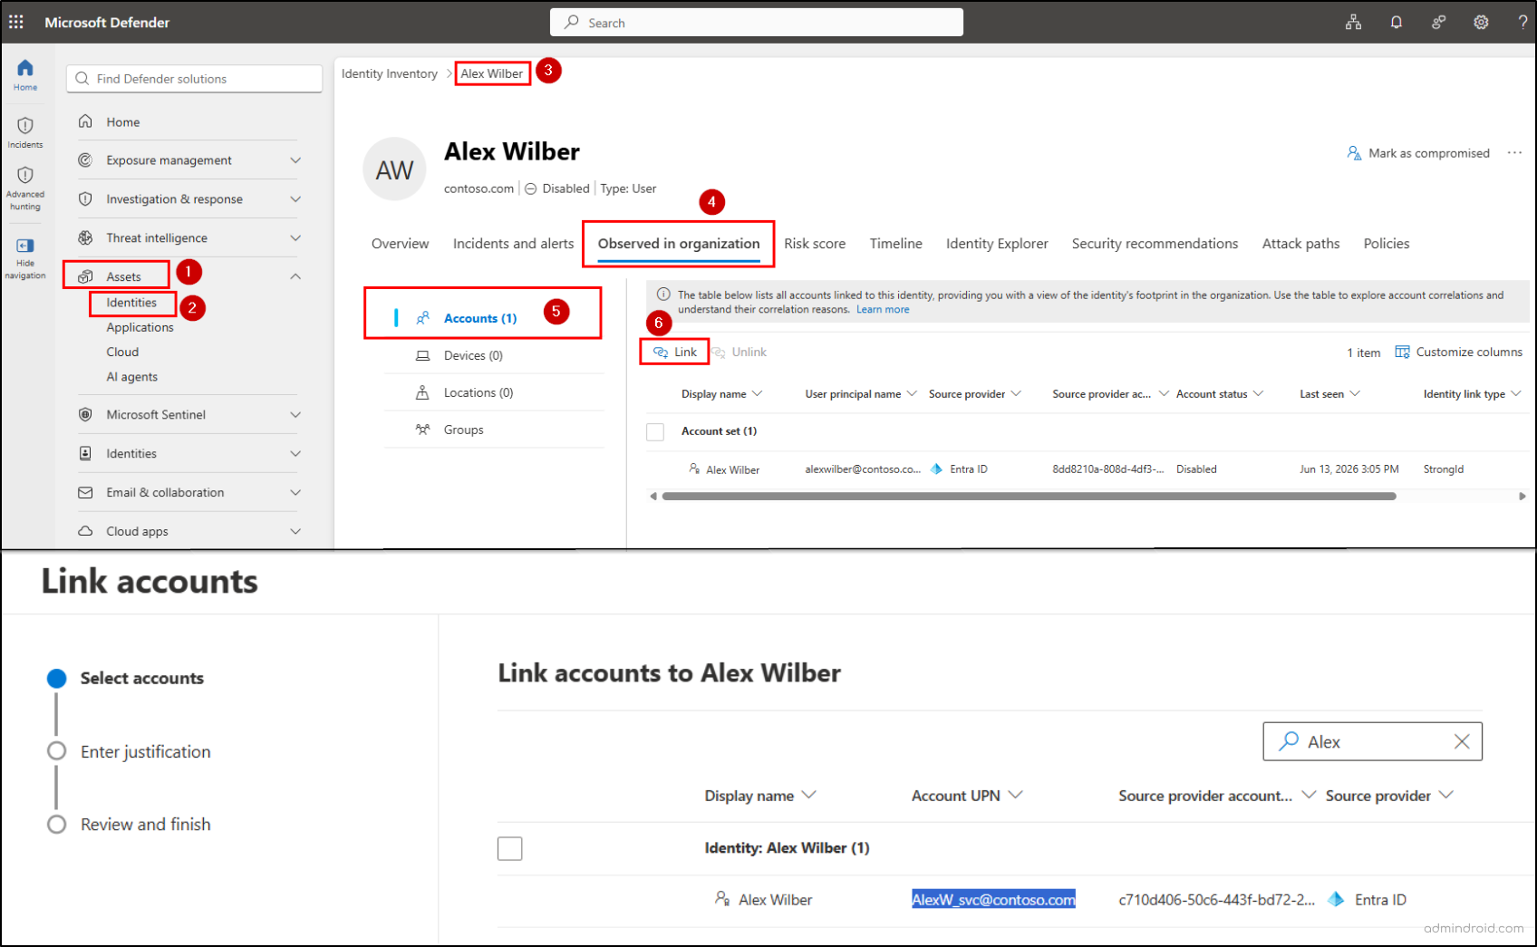Viewport: 1537px width, 947px height.
Task: Switch to the Attack paths tab
Action: 1300,244
